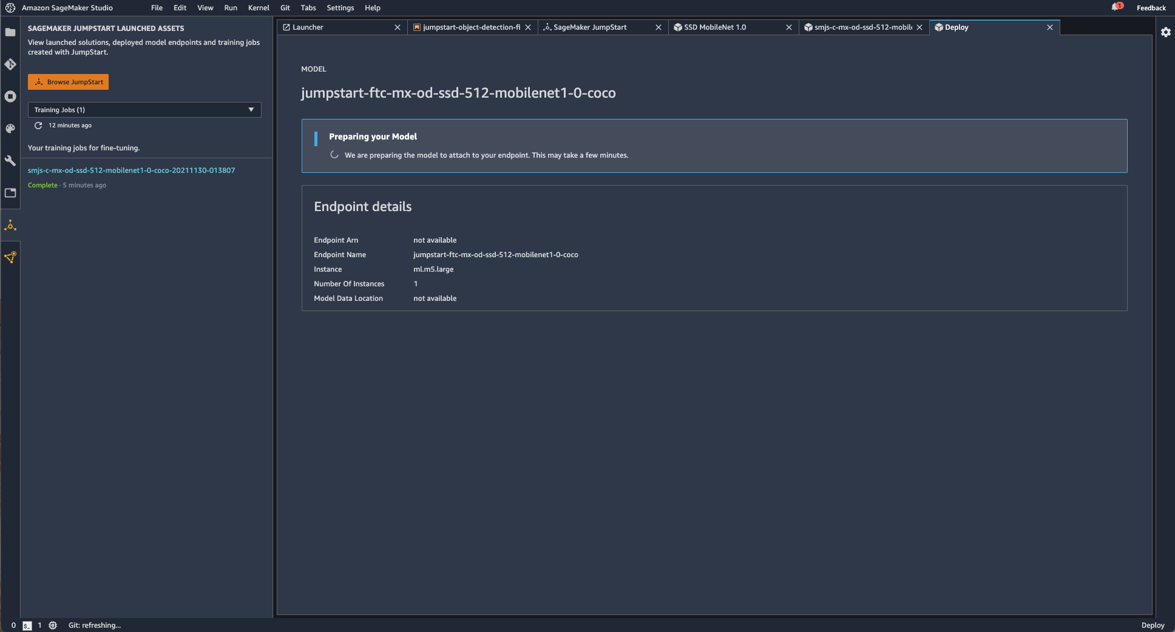This screenshot has height=632, width=1175.
Task: Open the View menu
Action: tap(205, 8)
